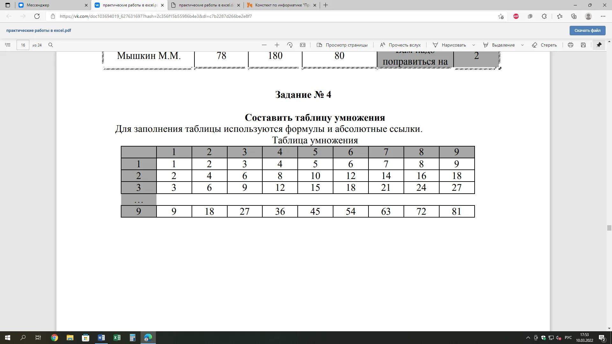Go back to the previous page
The width and height of the screenshot is (612, 344).
coord(9,16)
